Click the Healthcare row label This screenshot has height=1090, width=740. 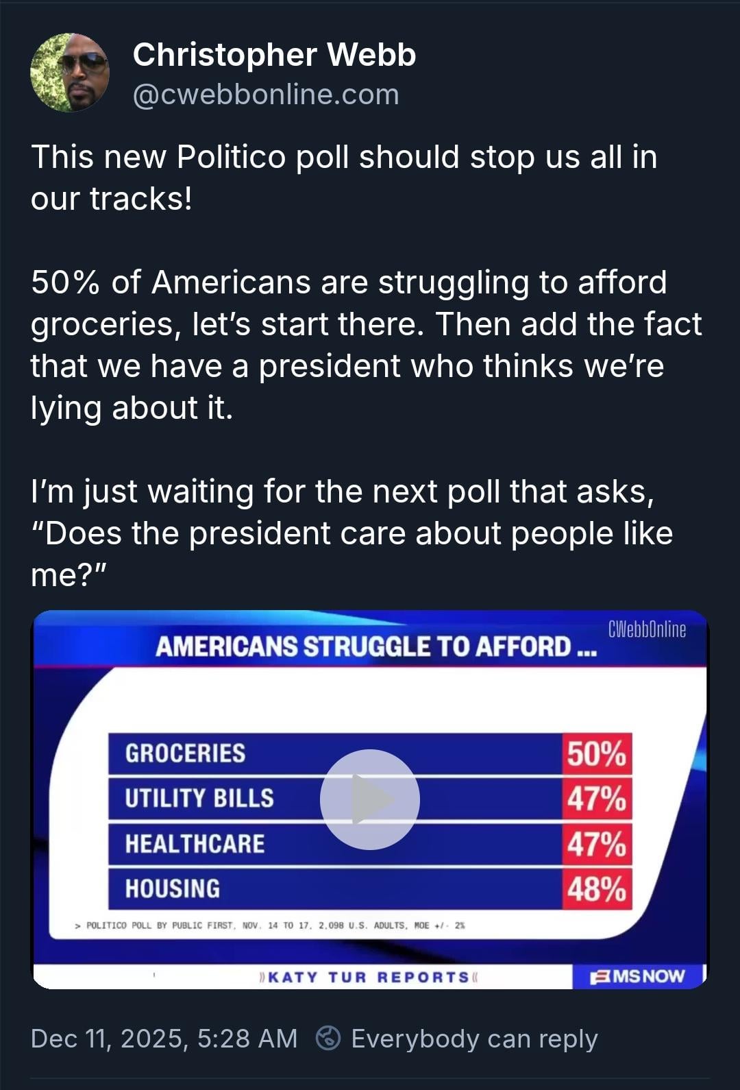pos(195,844)
